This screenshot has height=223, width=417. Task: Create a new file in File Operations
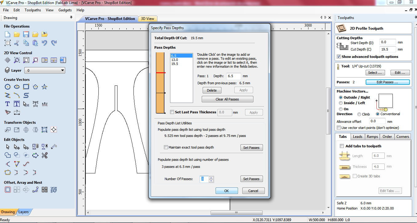[x=8, y=34]
